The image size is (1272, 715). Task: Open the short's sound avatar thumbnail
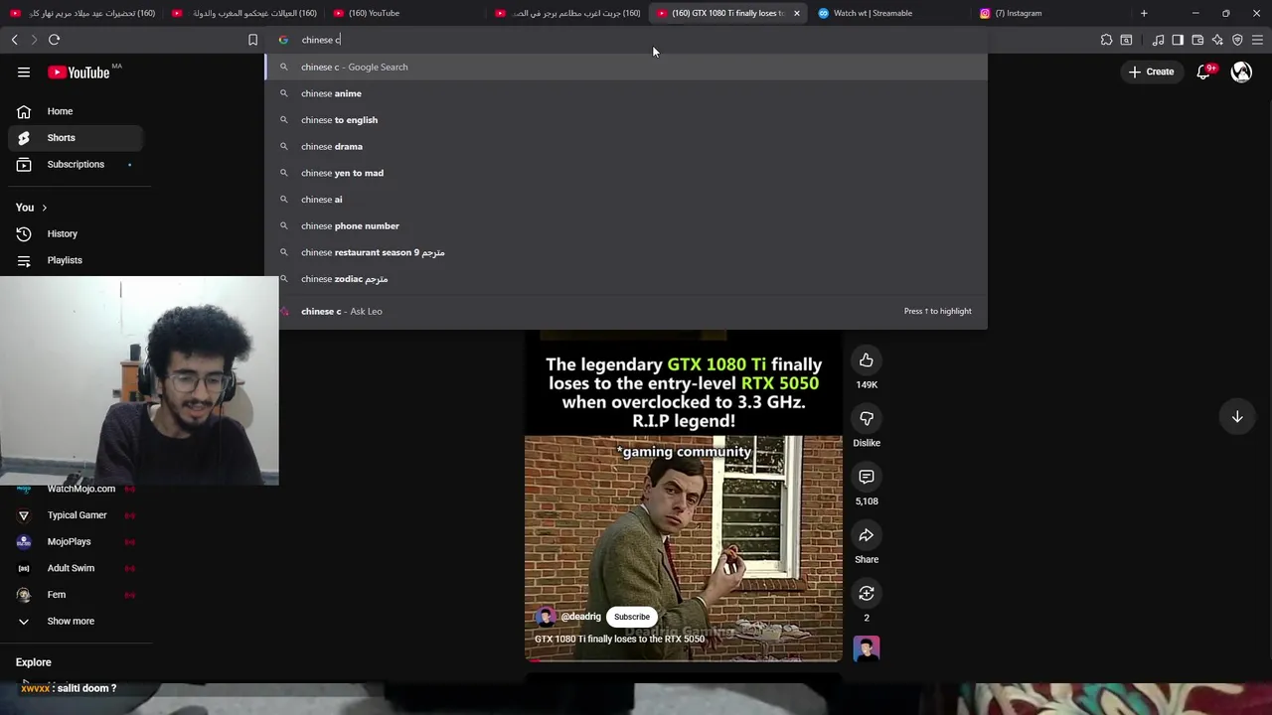867,649
